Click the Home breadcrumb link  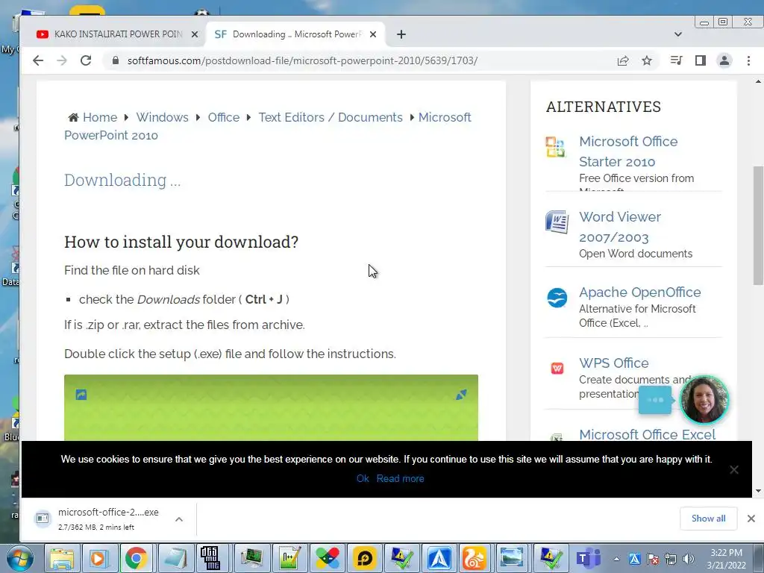point(99,117)
